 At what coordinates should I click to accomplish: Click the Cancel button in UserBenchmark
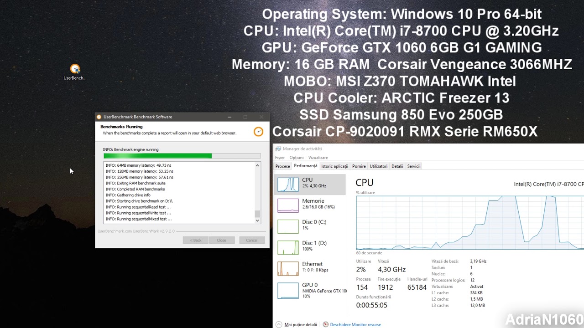(x=252, y=240)
